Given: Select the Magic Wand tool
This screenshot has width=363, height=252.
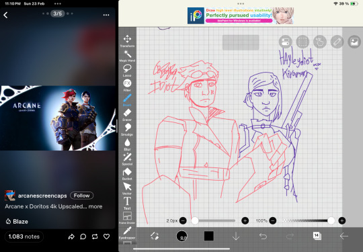Looking at the screenshot, I should point(127,56).
